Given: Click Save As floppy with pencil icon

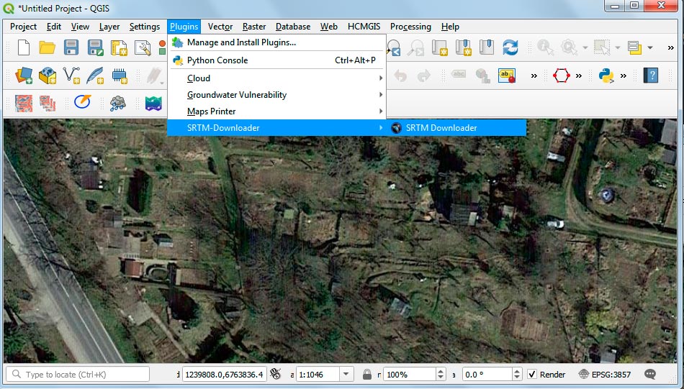Looking at the screenshot, I should click(x=95, y=47).
